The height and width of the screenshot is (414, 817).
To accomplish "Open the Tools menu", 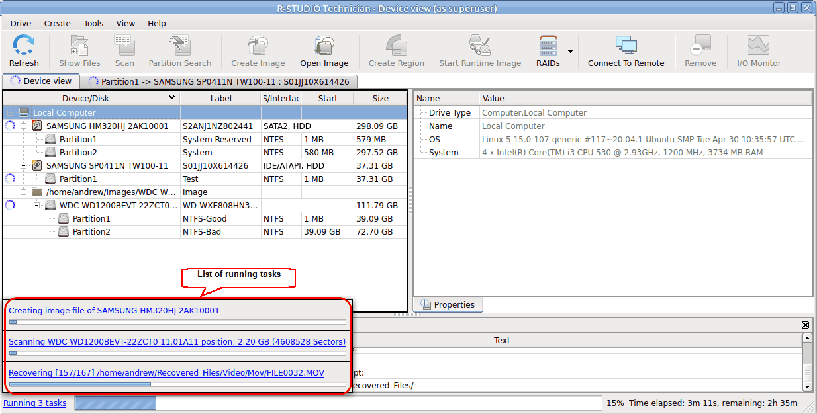I will pyautogui.click(x=93, y=23).
